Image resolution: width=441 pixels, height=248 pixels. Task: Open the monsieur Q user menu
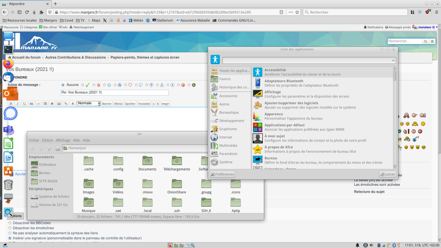(x=427, y=27)
